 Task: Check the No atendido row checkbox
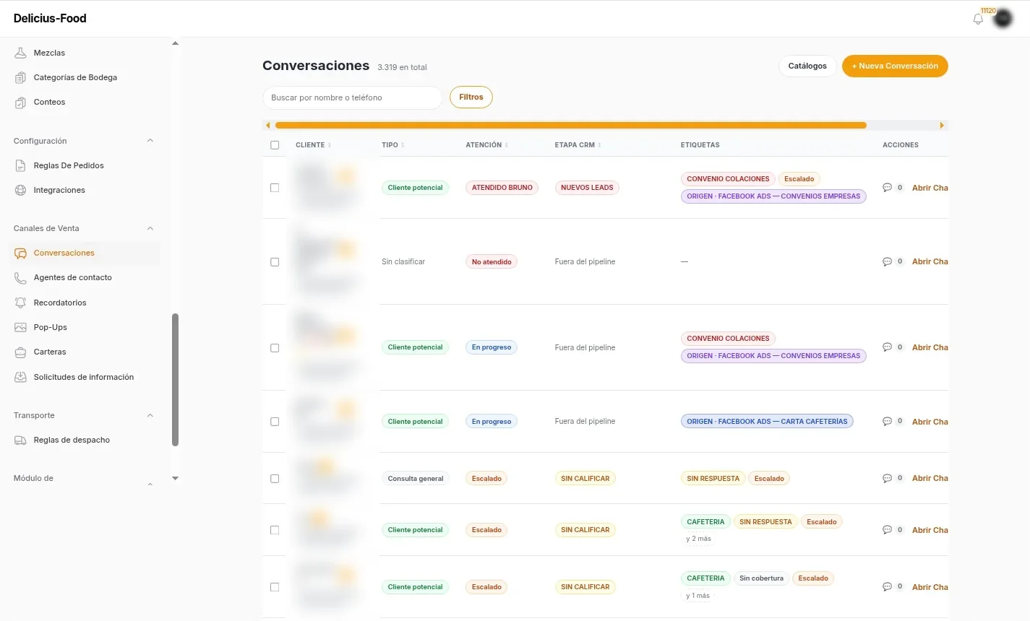coord(275,262)
